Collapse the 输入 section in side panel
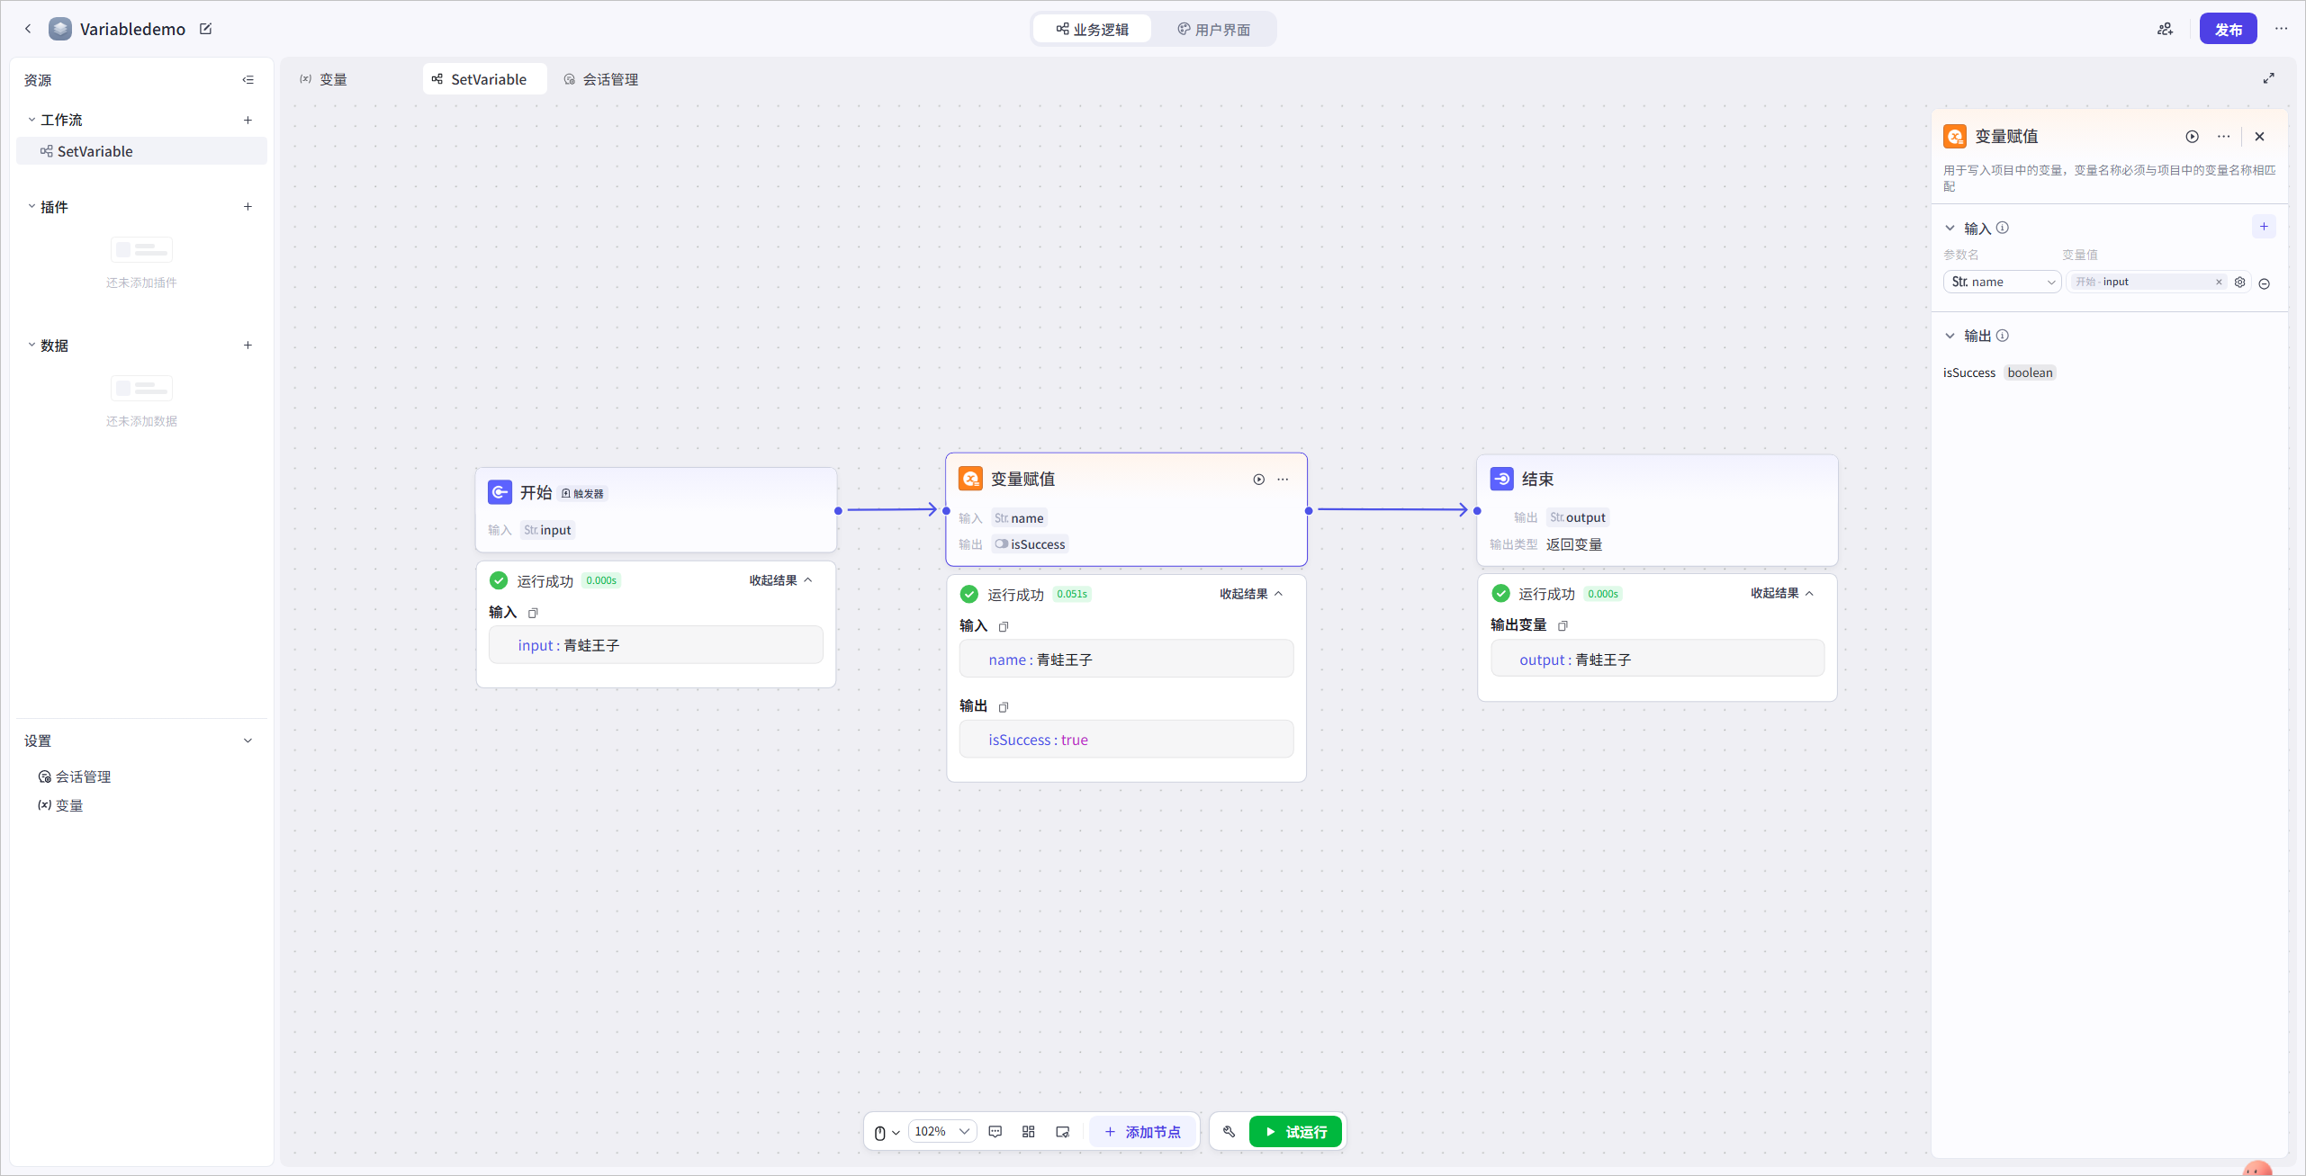This screenshot has width=2306, height=1176. coord(1950,228)
